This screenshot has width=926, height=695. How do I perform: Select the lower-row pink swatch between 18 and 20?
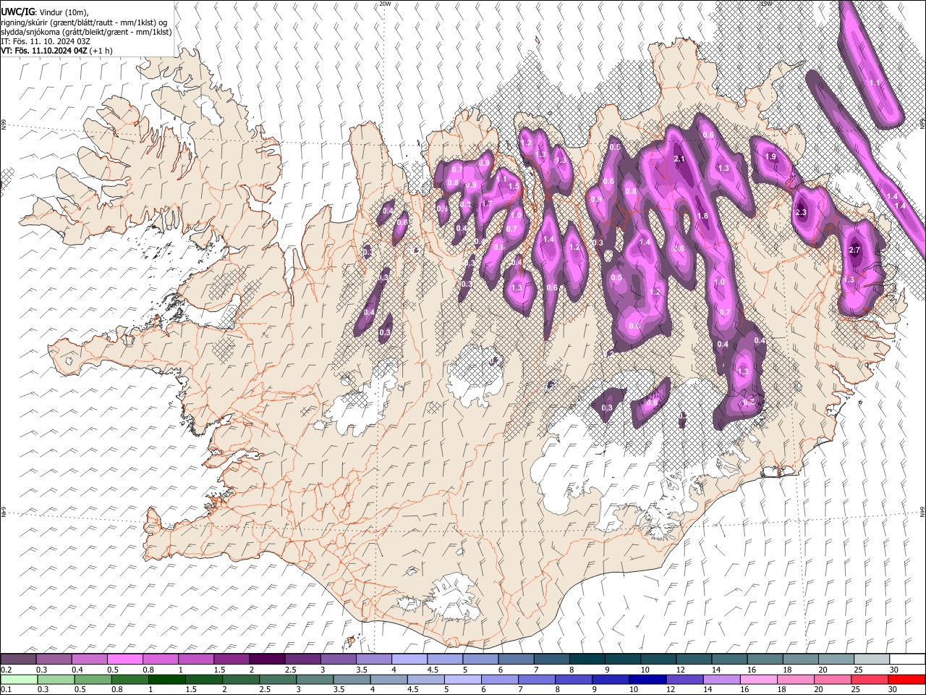pos(796,679)
